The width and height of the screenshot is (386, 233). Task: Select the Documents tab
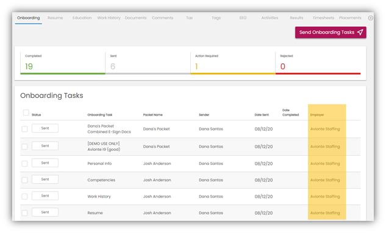click(135, 18)
